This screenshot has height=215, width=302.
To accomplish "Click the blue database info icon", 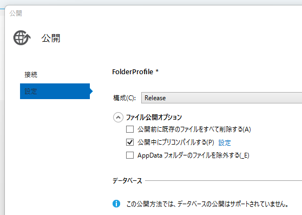I will [x=116, y=204].
